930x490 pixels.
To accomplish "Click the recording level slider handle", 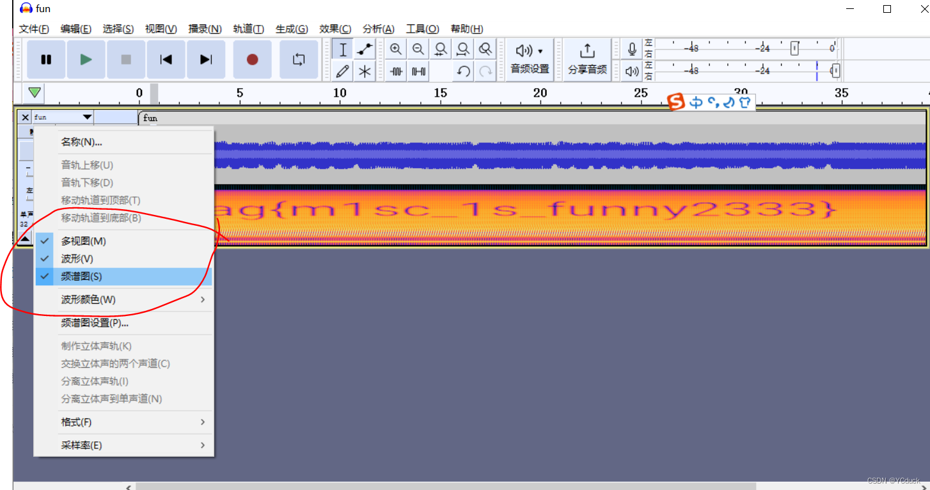I will [x=794, y=49].
